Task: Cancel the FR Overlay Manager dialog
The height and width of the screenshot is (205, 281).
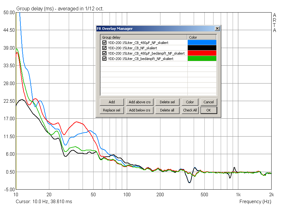Action: [208, 102]
